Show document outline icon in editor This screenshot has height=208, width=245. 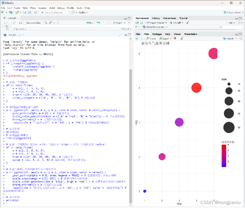(129, 23)
